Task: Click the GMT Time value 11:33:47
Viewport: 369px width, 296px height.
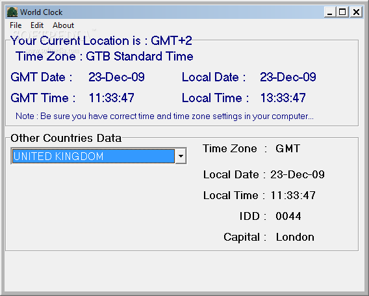Action: pos(112,98)
